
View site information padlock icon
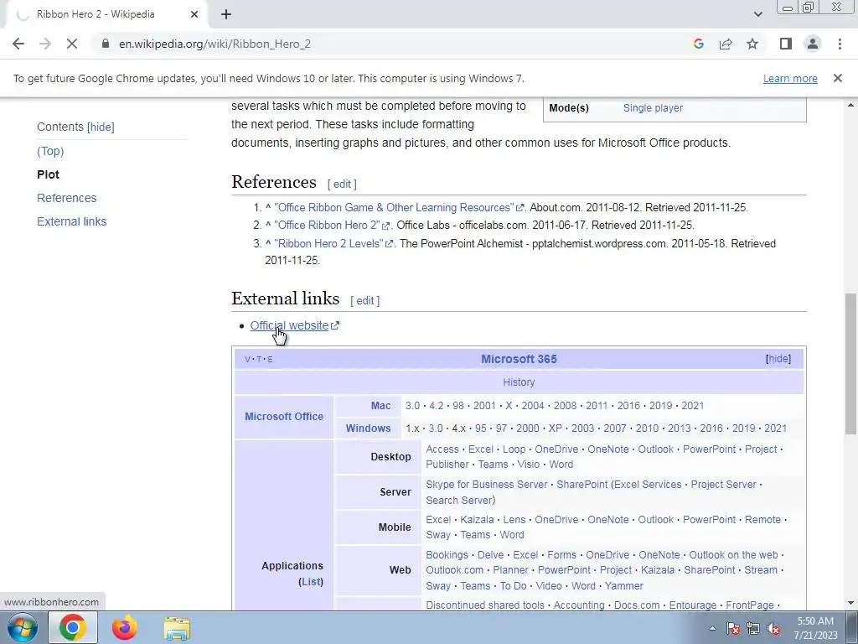point(106,44)
